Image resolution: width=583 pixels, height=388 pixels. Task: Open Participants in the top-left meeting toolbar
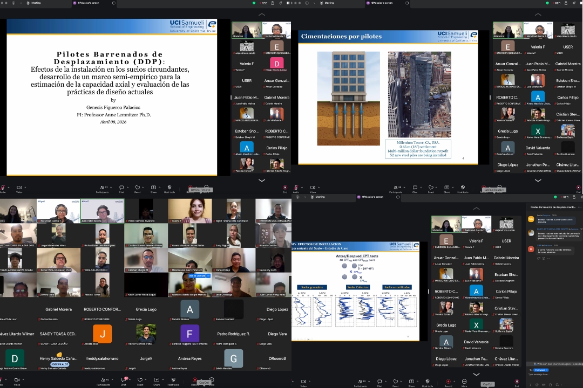coord(103,189)
